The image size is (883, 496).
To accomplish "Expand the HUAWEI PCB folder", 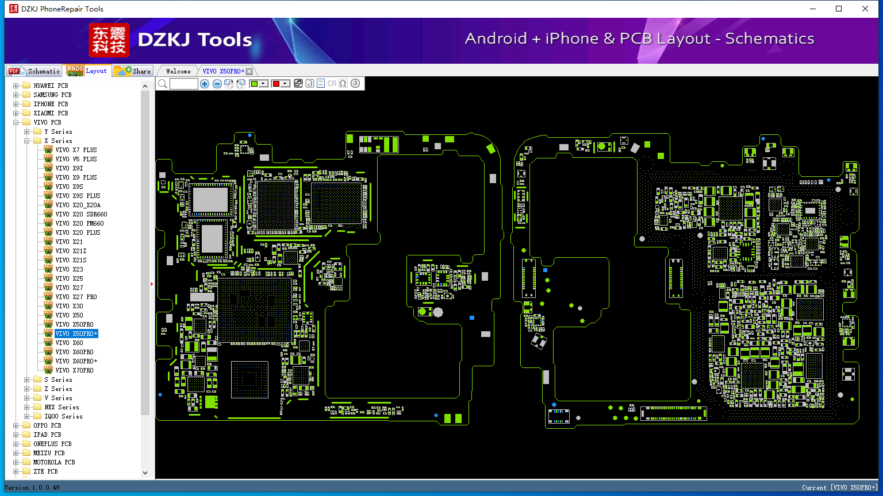I will point(16,86).
